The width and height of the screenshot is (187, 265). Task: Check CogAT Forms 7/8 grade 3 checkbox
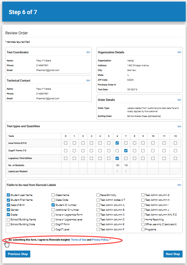pyautogui.click(x=91, y=151)
